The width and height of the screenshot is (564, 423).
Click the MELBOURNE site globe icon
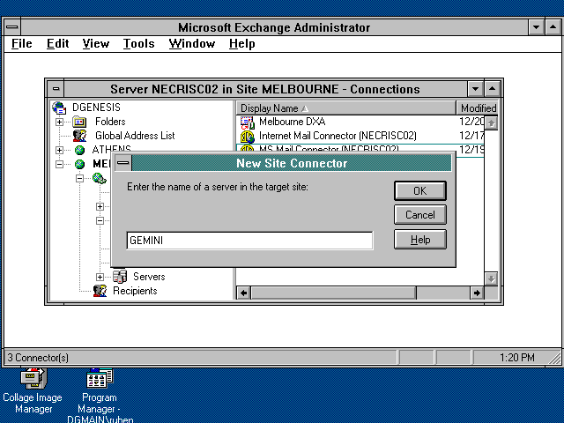(x=79, y=164)
